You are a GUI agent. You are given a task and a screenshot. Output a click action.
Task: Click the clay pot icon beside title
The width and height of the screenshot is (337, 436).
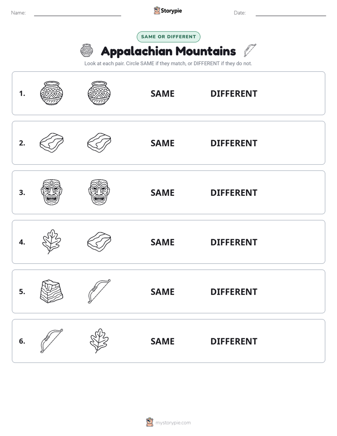pos(86,50)
